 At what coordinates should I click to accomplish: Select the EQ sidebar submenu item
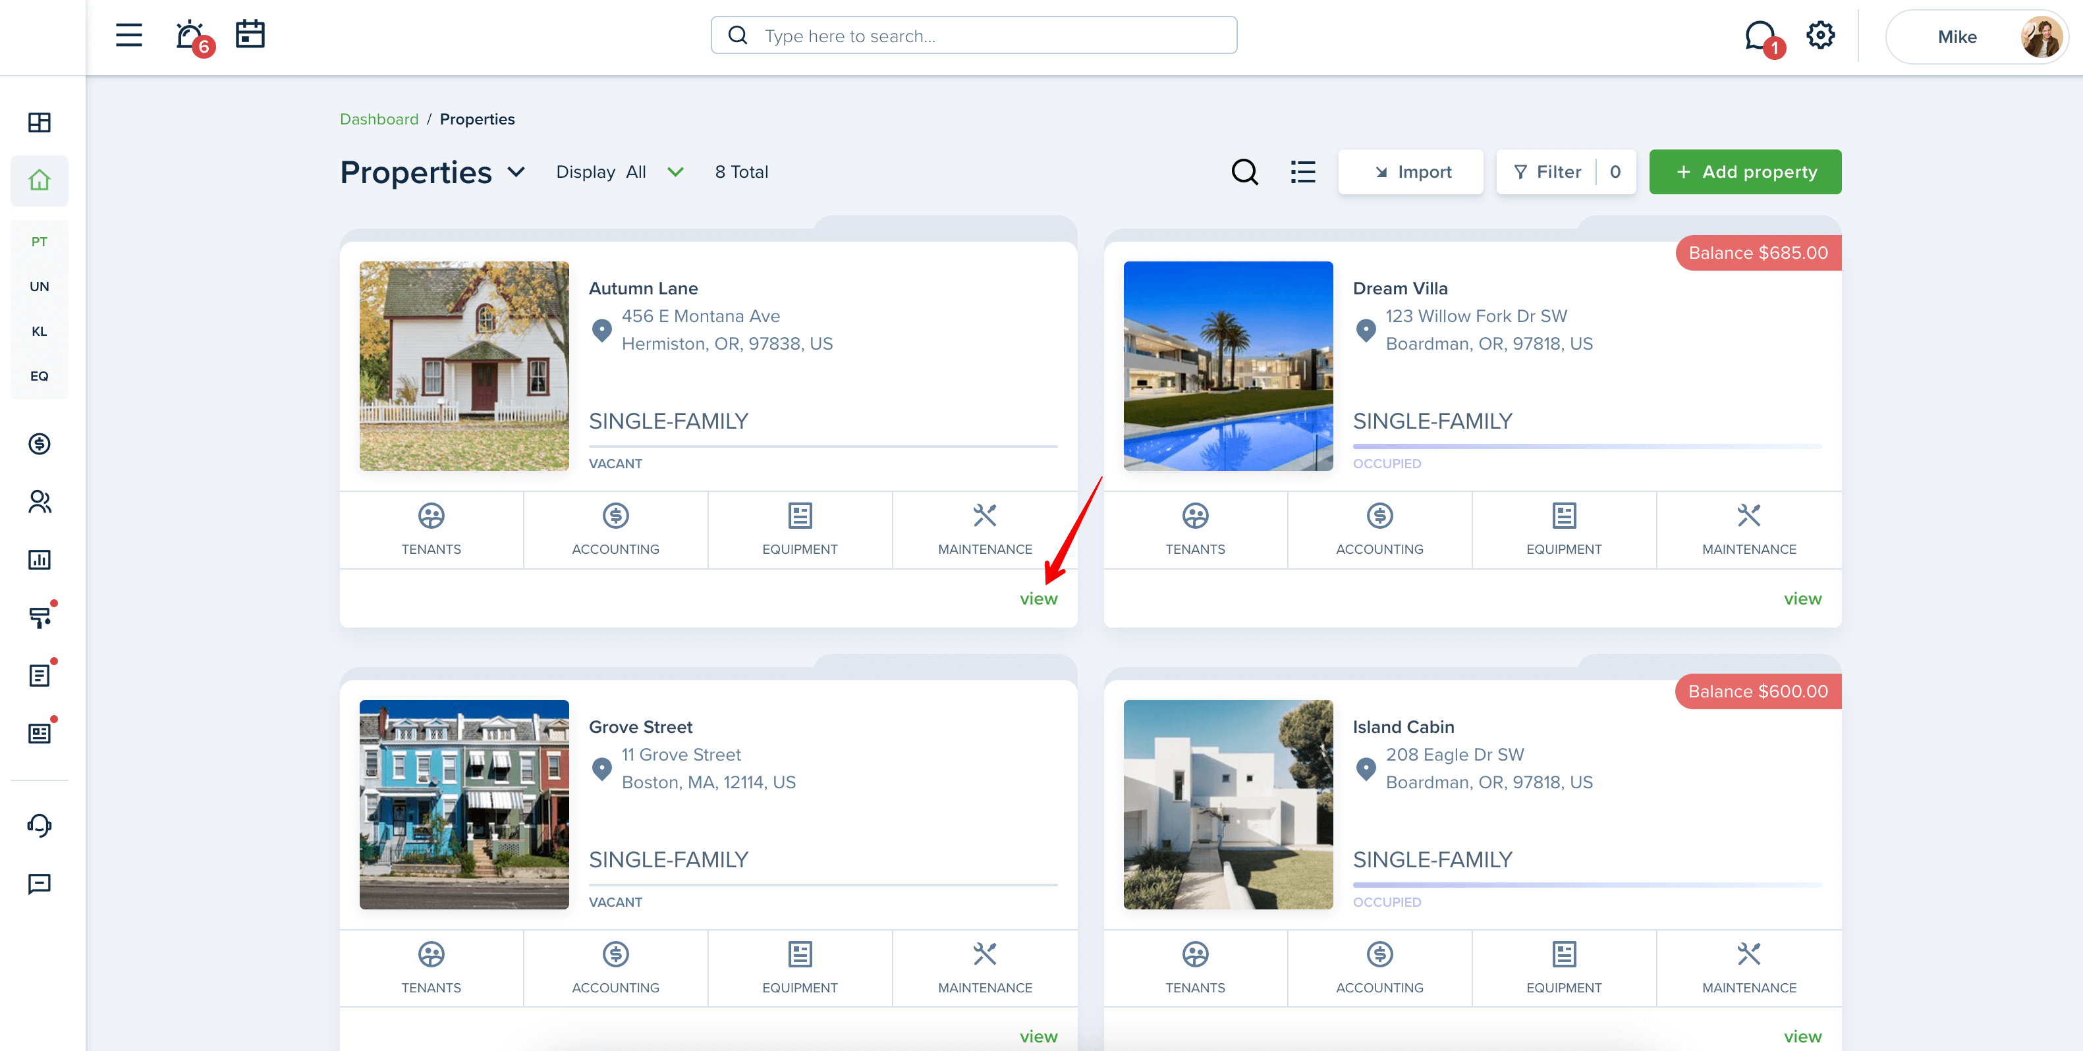[x=39, y=375]
